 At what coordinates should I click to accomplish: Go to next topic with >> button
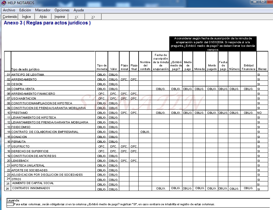click(x=93, y=17)
